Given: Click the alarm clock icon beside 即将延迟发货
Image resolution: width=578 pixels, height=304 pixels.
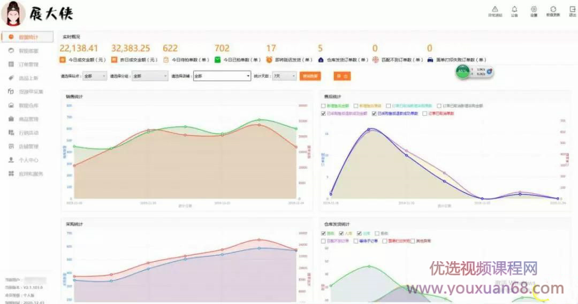Looking at the screenshot, I should [270, 60].
